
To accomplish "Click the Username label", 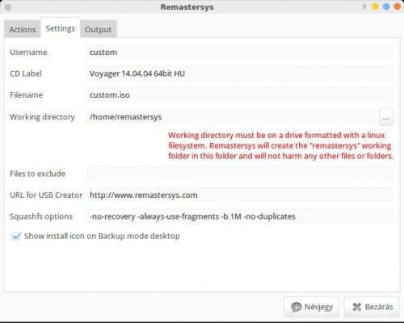I will [28, 52].
